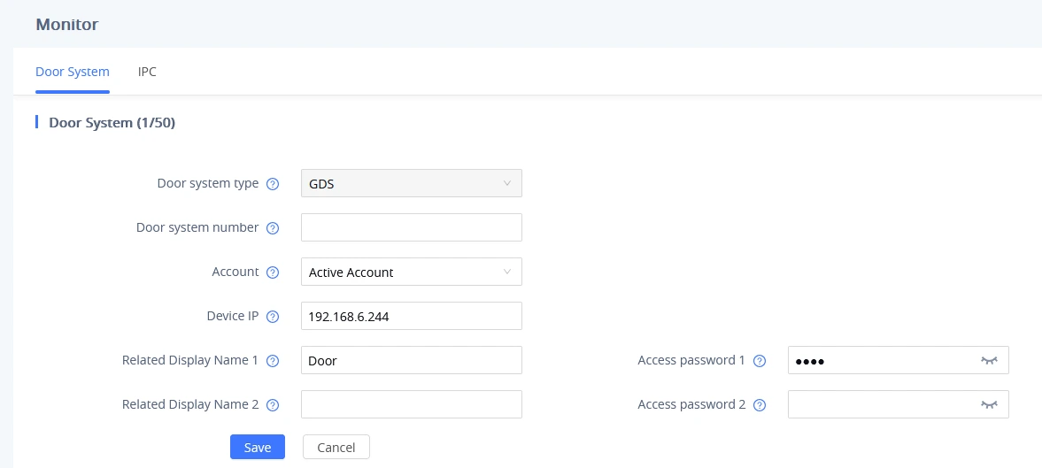The image size is (1042, 468).
Task: Focus the Door system number field
Action: [x=412, y=227]
